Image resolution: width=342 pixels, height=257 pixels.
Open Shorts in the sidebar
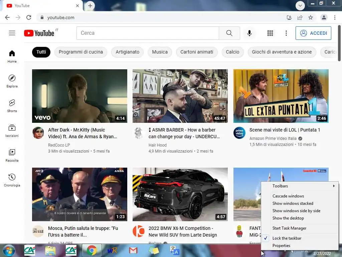pos(12,106)
